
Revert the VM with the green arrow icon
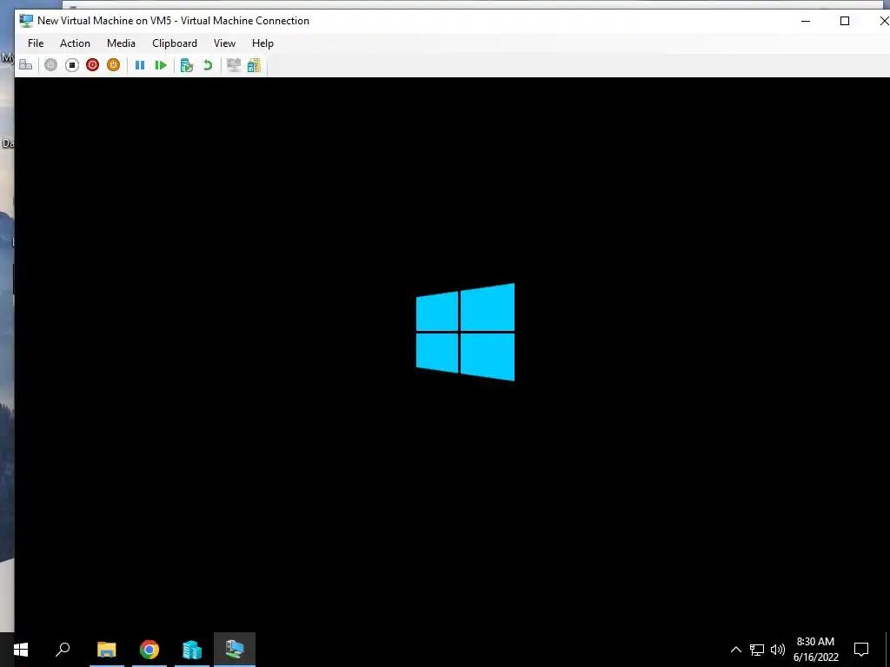208,65
